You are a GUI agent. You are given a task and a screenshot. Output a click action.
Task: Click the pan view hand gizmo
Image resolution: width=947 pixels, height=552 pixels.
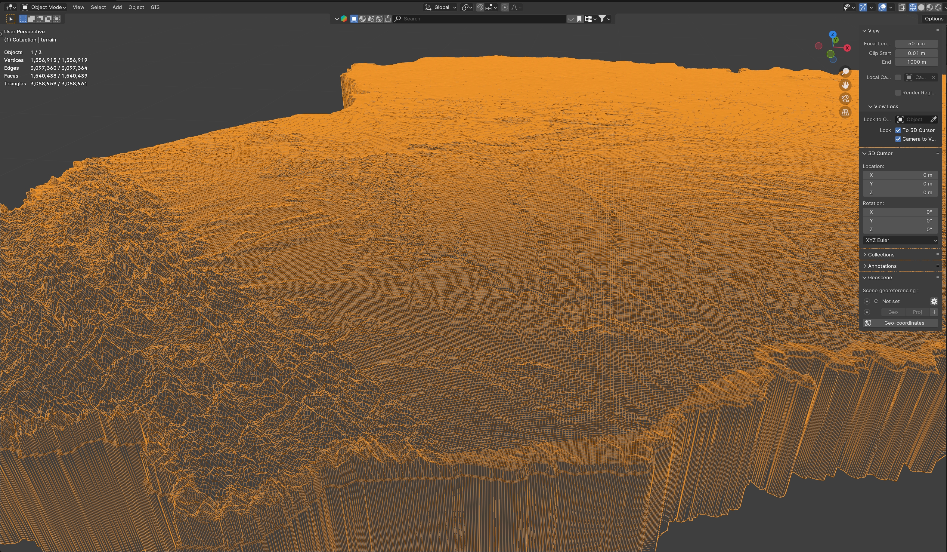pyautogui.click(x=845, y=85)
